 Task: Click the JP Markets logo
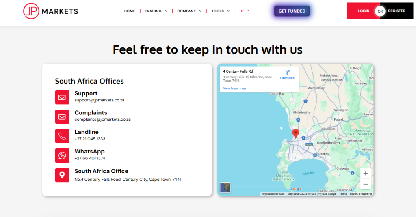click(x=50, y=11)
